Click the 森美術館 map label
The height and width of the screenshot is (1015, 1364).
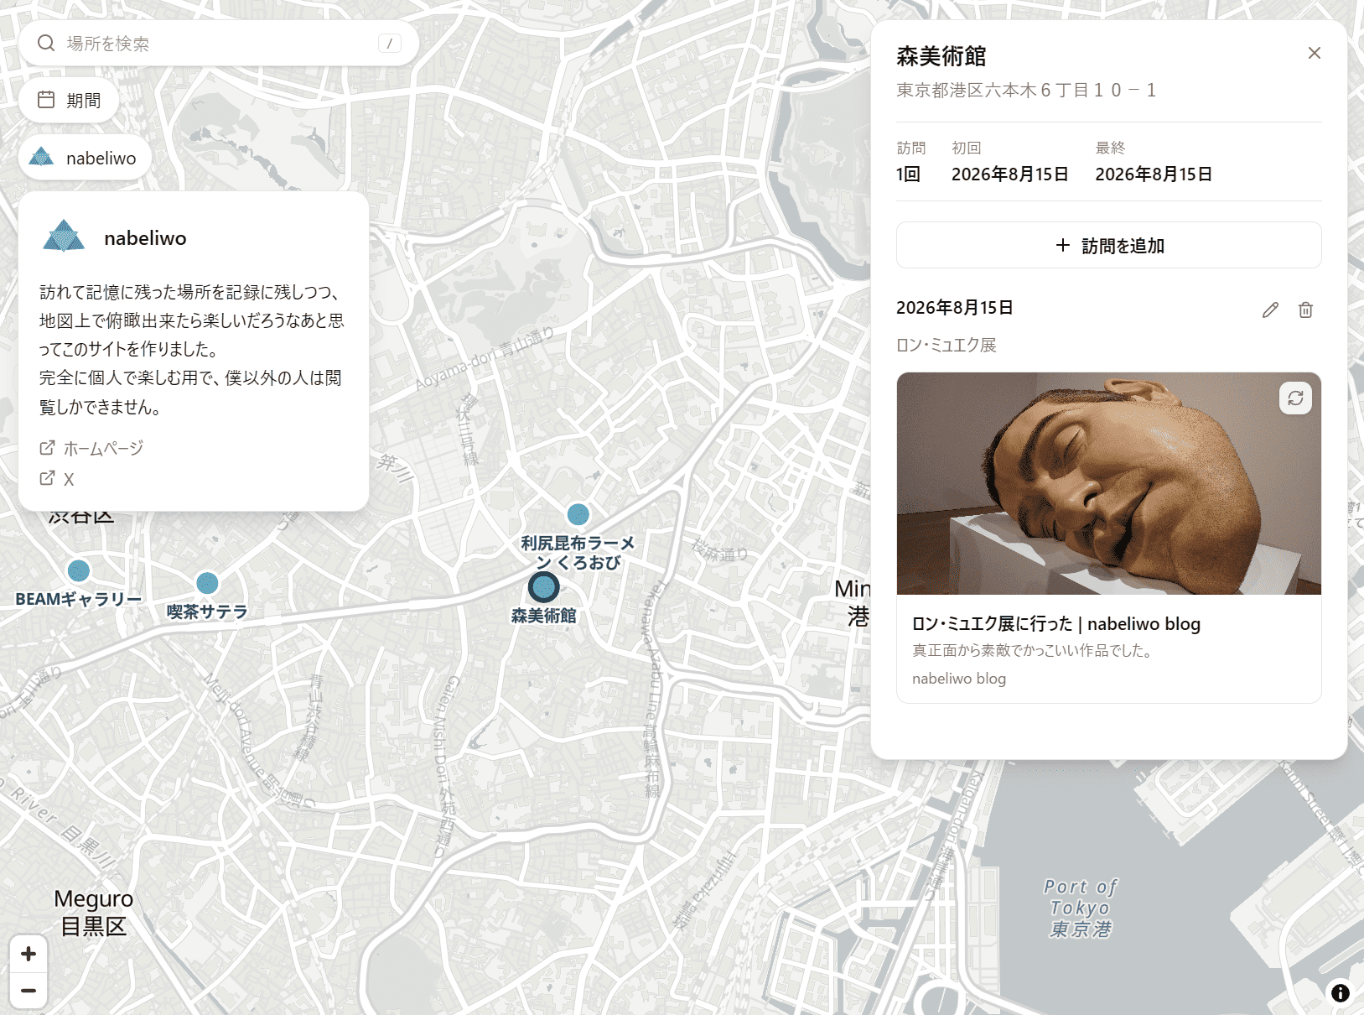(x=544, y=616)
